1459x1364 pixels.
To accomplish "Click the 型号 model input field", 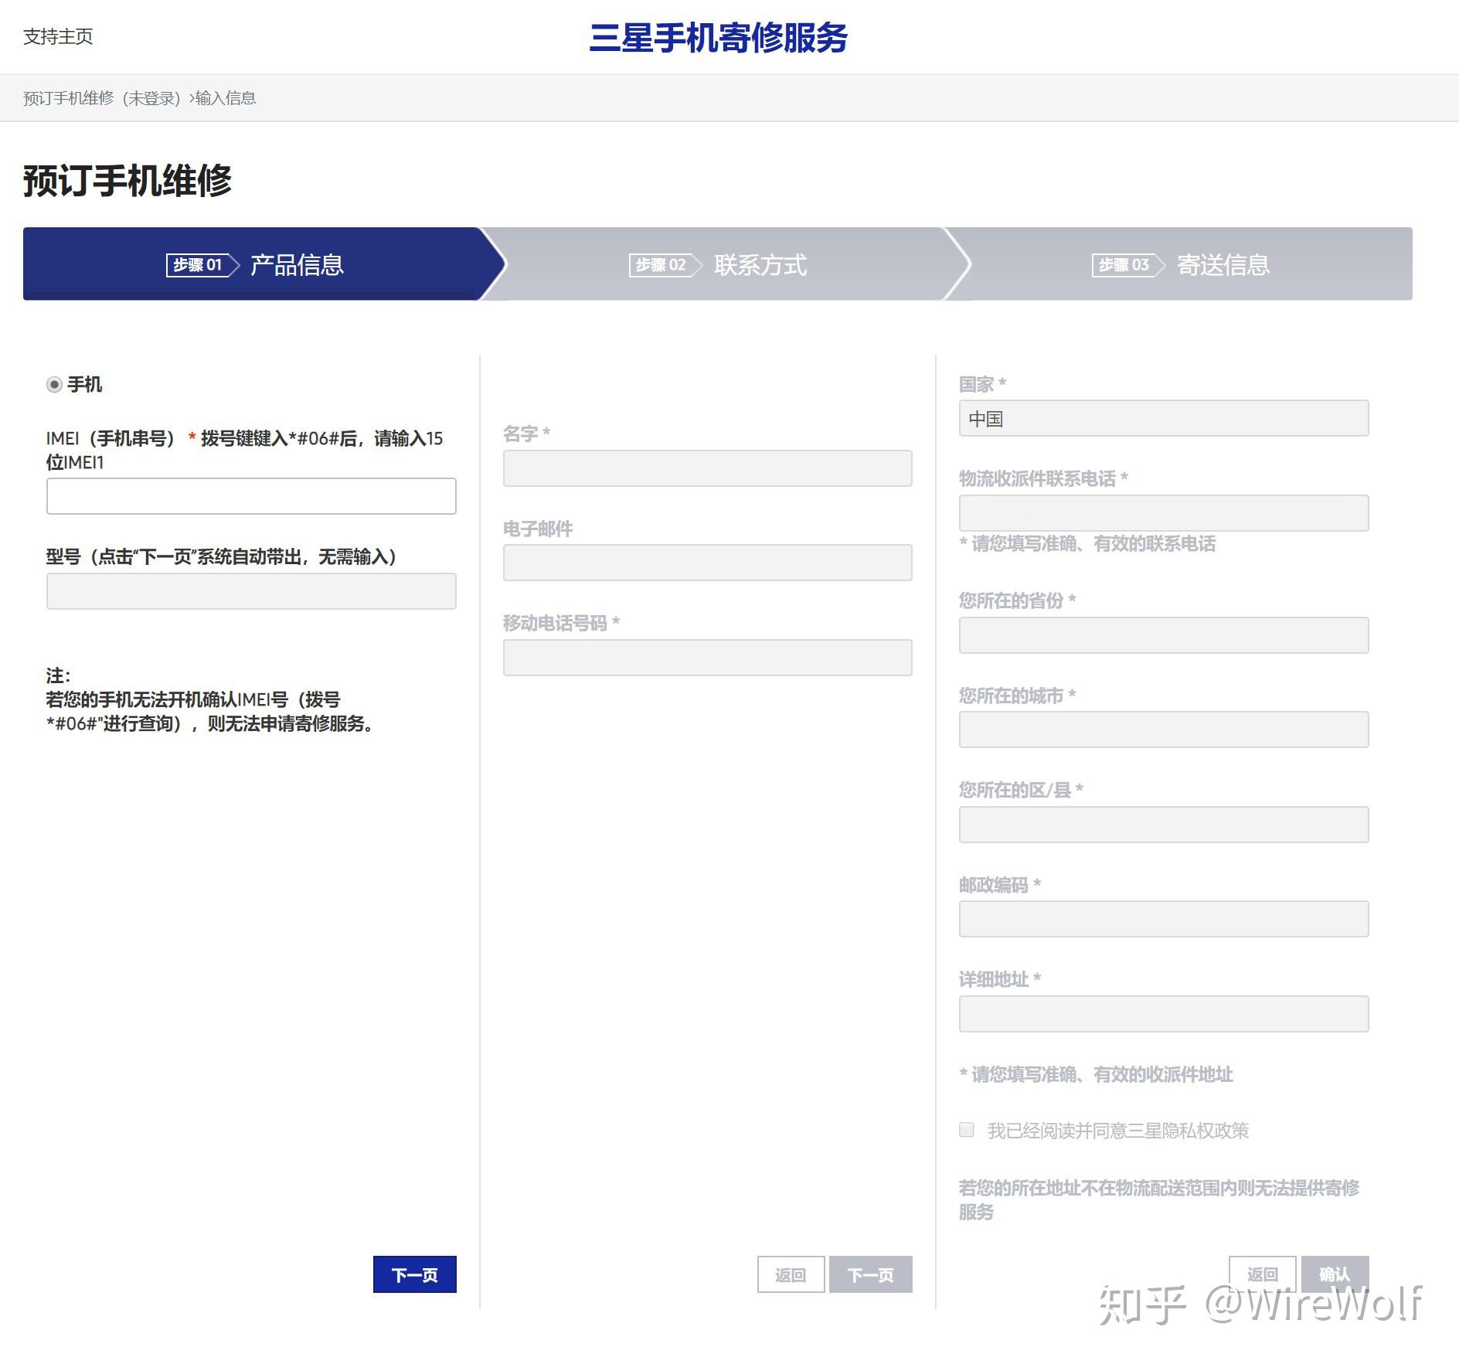I will click(x=251, y=591).
